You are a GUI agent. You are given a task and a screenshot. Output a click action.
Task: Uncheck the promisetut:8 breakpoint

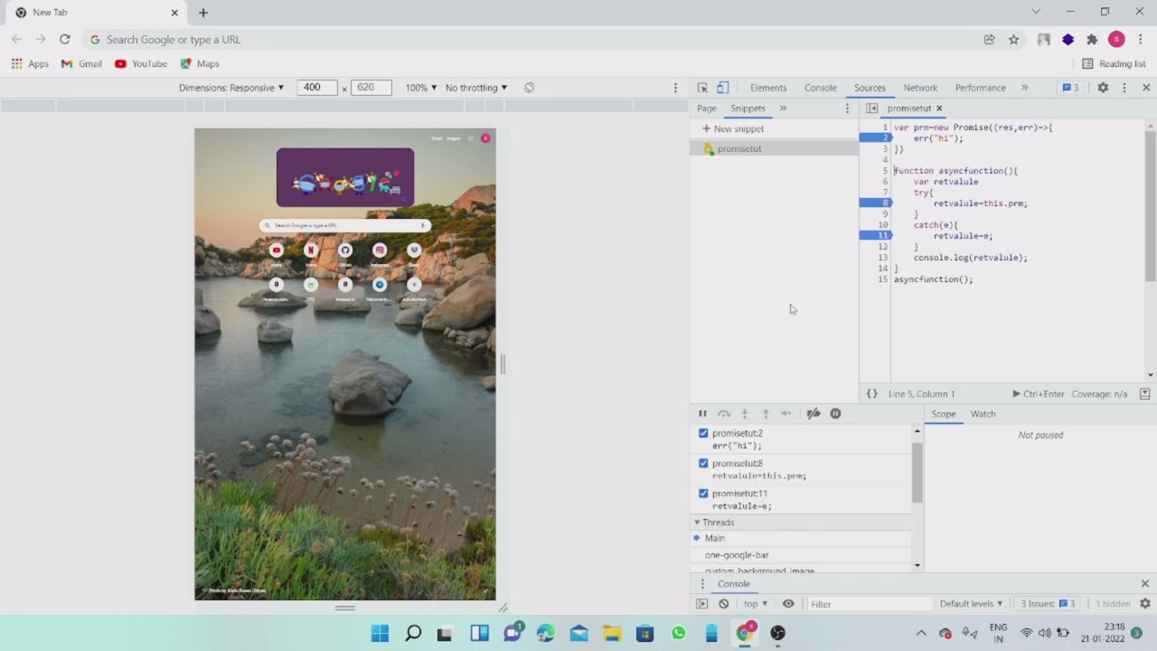(x=703, y=463)
